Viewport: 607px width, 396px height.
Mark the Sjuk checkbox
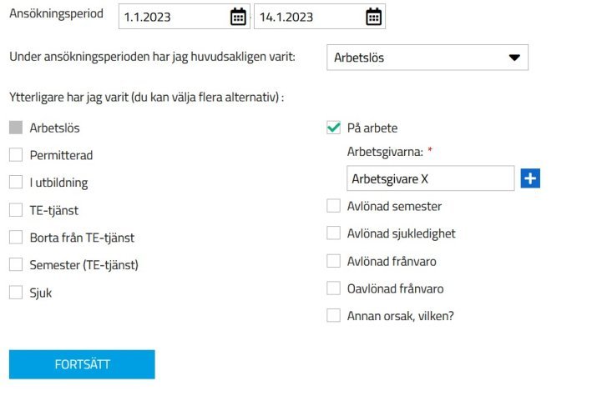(16, 293)
